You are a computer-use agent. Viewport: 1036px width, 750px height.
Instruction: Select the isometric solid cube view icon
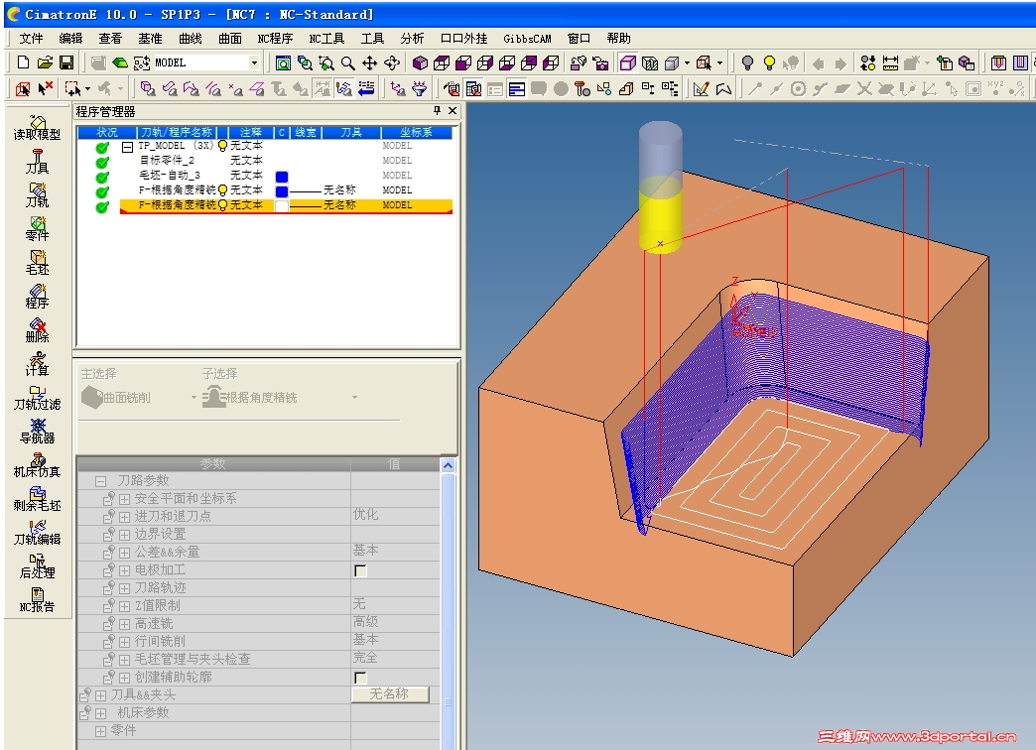[420, 62]
